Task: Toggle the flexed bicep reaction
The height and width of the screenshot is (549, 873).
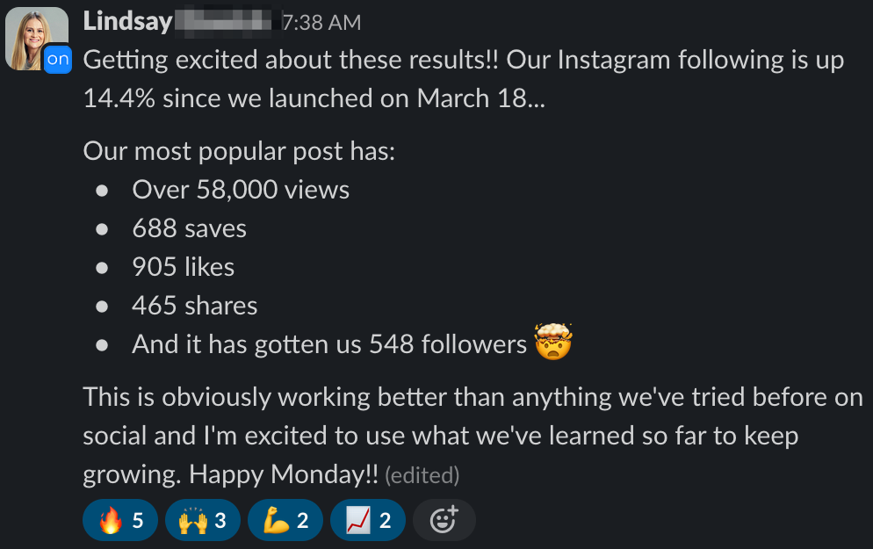Action: [x=285, y=520]
